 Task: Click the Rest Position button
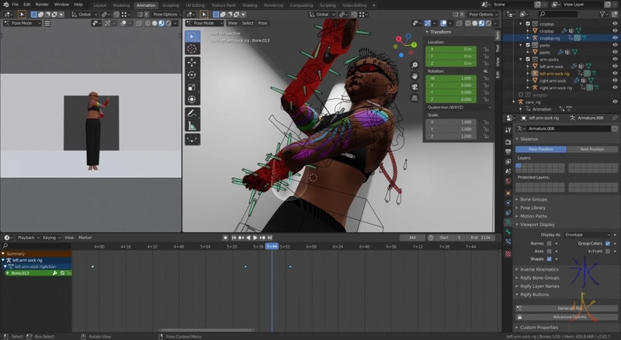click(592, 149)
